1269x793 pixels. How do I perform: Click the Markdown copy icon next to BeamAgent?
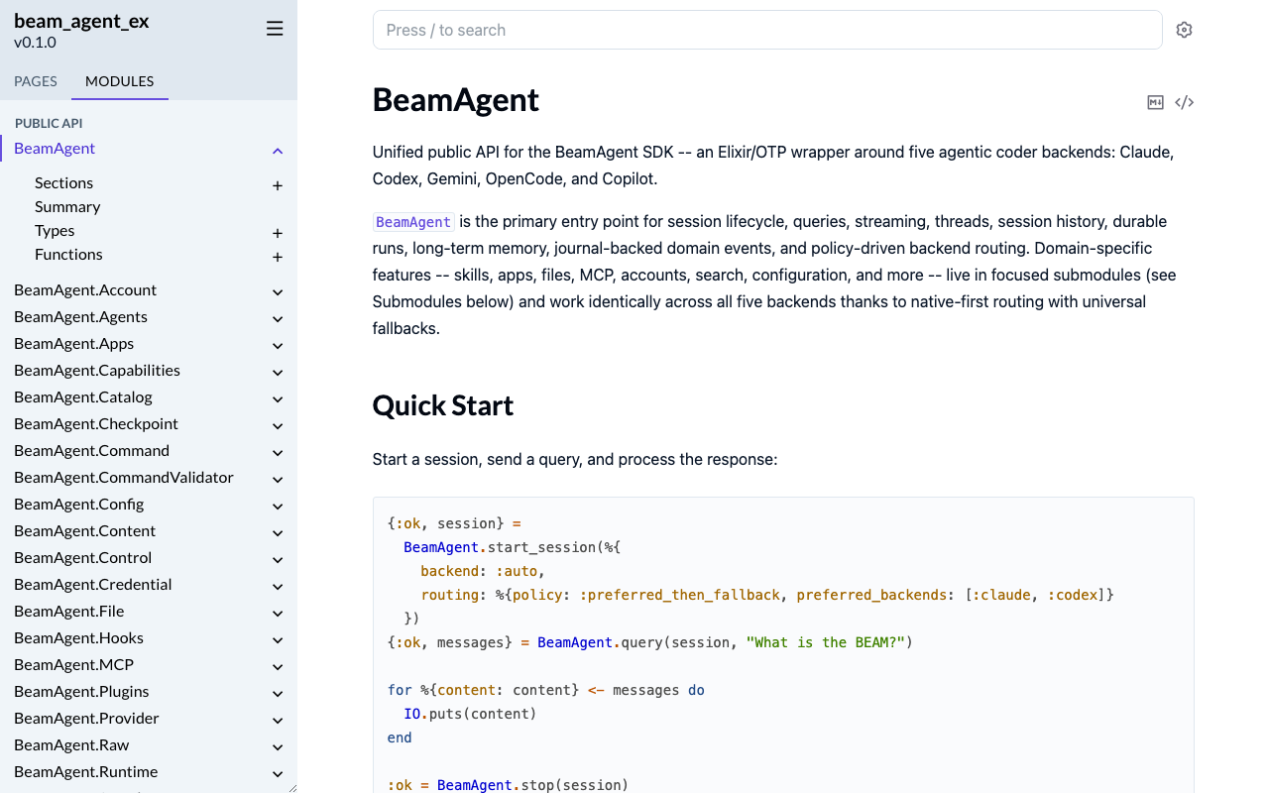coord(1155,102)
